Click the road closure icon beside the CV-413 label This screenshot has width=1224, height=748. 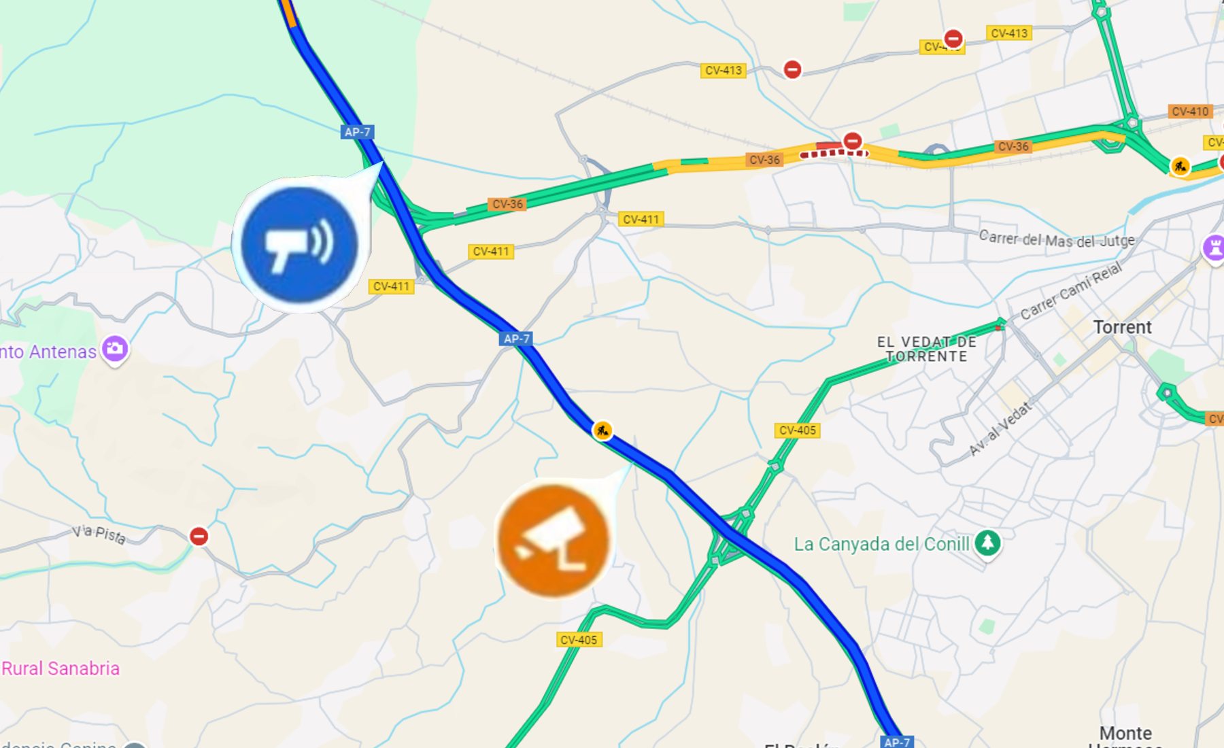pos(792,69)
